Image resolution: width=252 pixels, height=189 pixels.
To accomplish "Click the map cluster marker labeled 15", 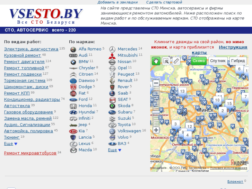I will [x=229, y=104].
